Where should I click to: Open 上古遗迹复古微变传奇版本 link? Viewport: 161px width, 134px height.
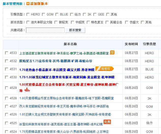[x=64, y=53]
